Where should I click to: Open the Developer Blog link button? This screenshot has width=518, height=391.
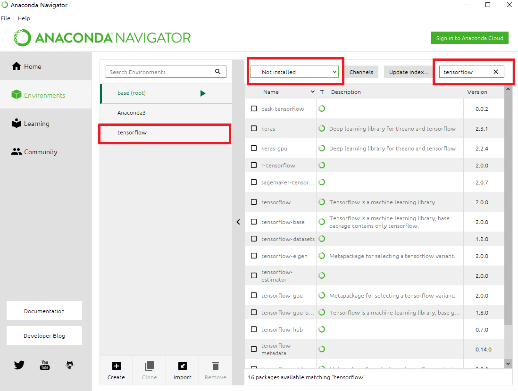pos(44,335)
